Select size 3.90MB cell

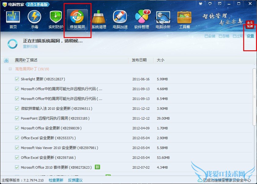[162, 109]
